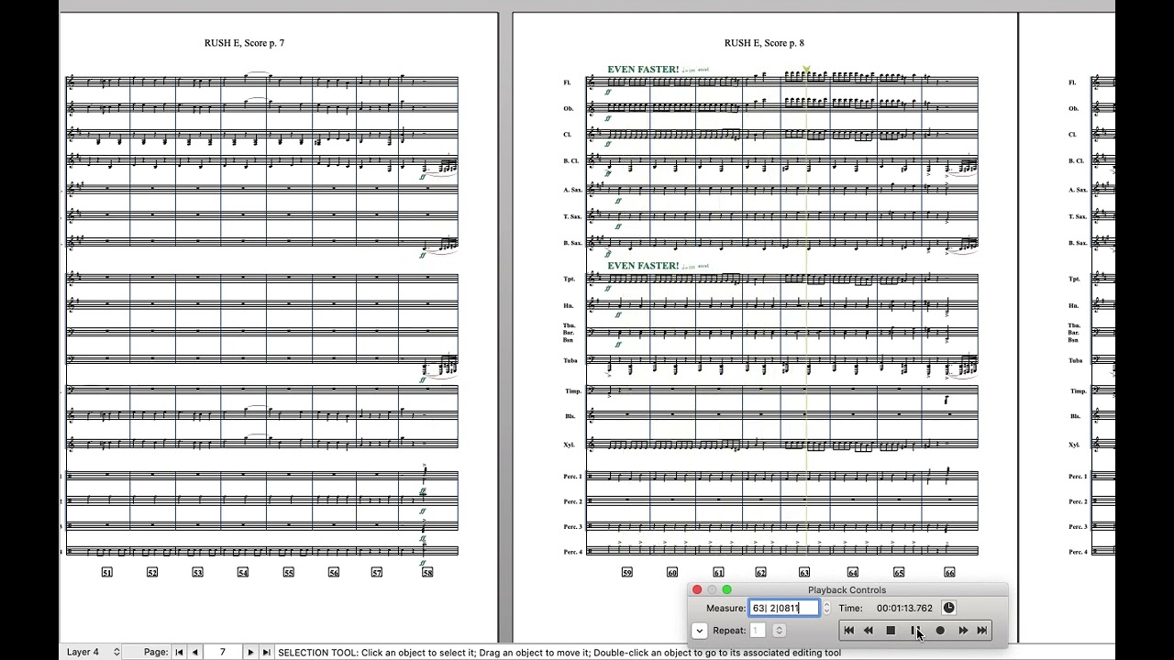Click the Time readout 00:01:13.762
Screen dimensions: 1174x660
904,608
